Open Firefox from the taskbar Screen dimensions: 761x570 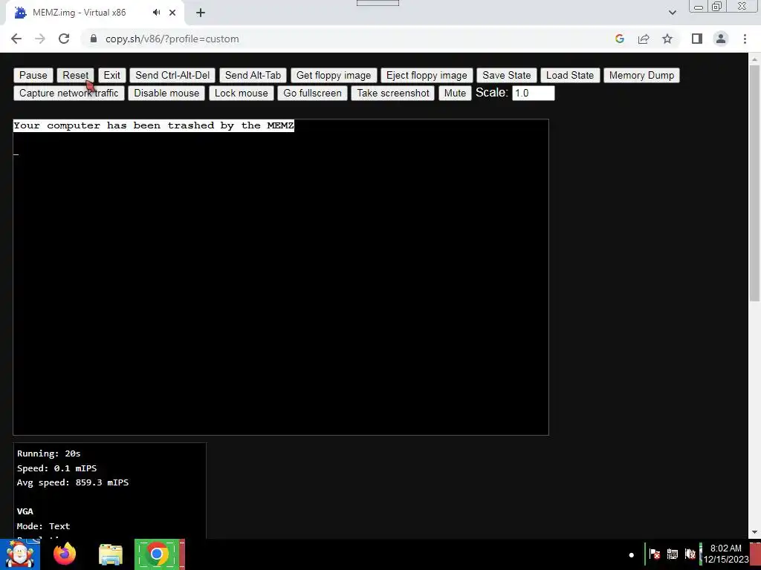[65, 554]
